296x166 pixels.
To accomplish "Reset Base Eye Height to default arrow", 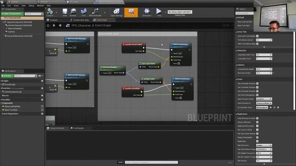I will [274, 73].
